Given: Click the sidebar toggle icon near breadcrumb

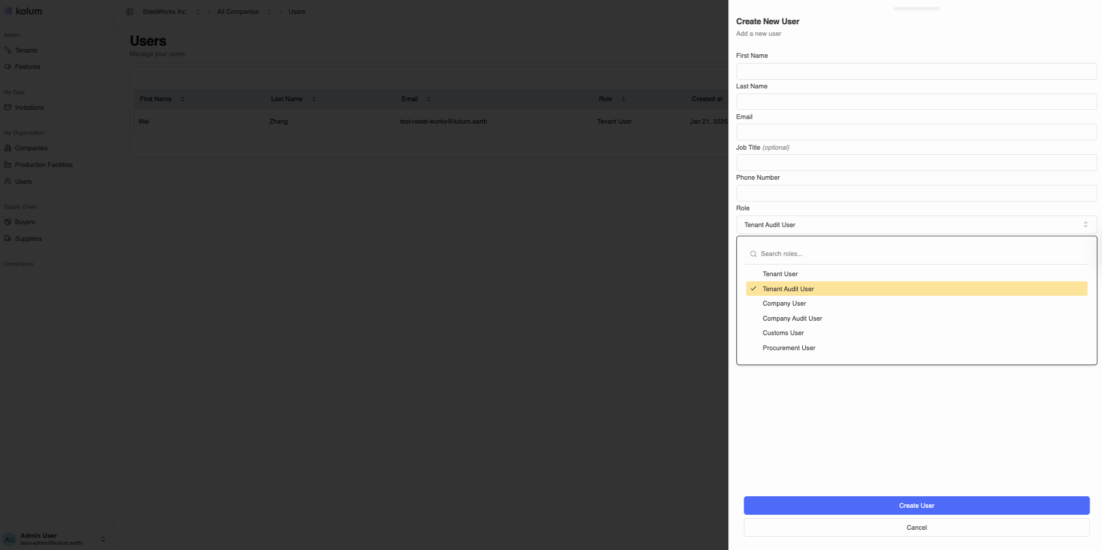Looking at the screenshot, I should click(x=129, y=12).
